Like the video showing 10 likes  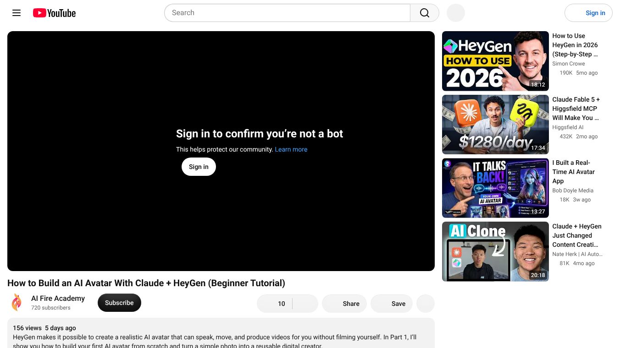(275, 304)
